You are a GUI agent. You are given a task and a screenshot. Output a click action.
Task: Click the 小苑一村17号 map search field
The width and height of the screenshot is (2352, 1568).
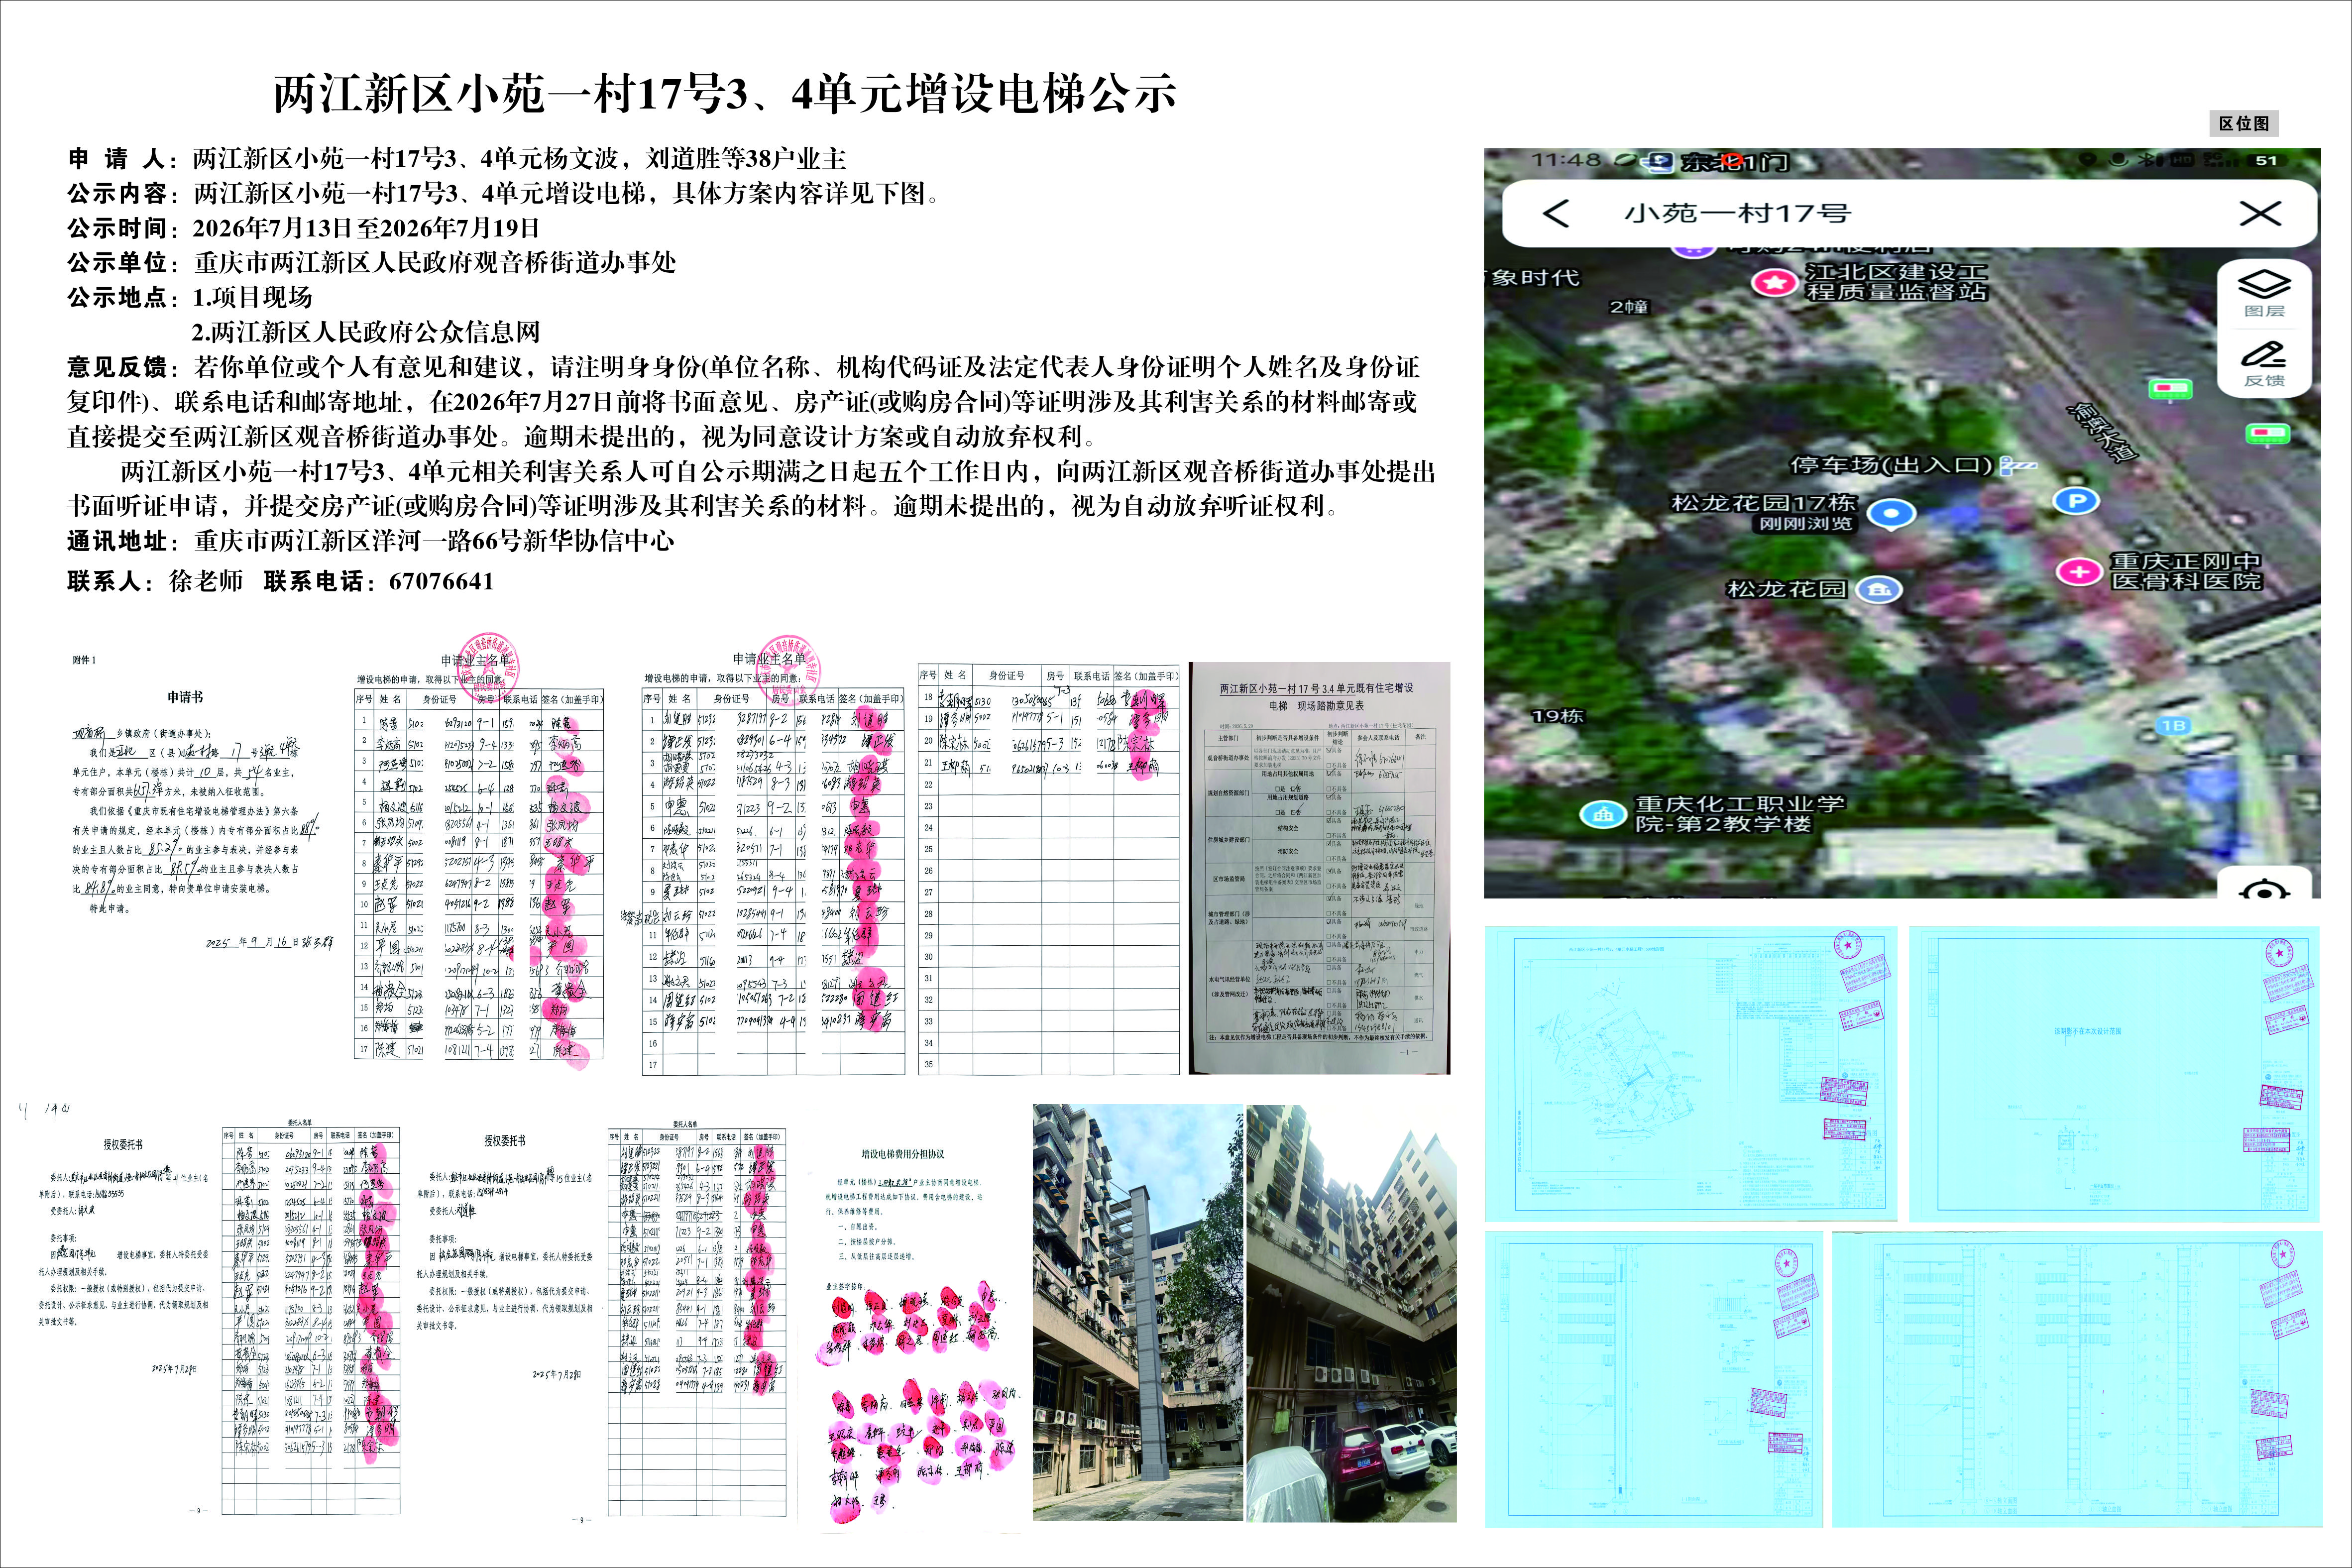point(1910,213)
